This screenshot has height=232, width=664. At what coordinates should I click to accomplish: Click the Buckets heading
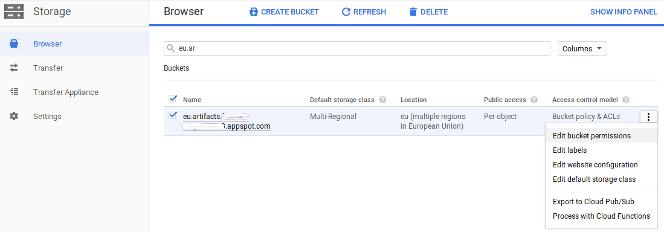pos(176,68)
